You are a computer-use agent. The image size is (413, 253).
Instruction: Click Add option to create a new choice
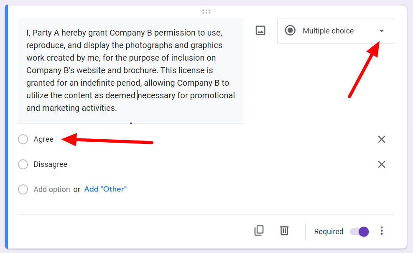click(x=52, y=189)
